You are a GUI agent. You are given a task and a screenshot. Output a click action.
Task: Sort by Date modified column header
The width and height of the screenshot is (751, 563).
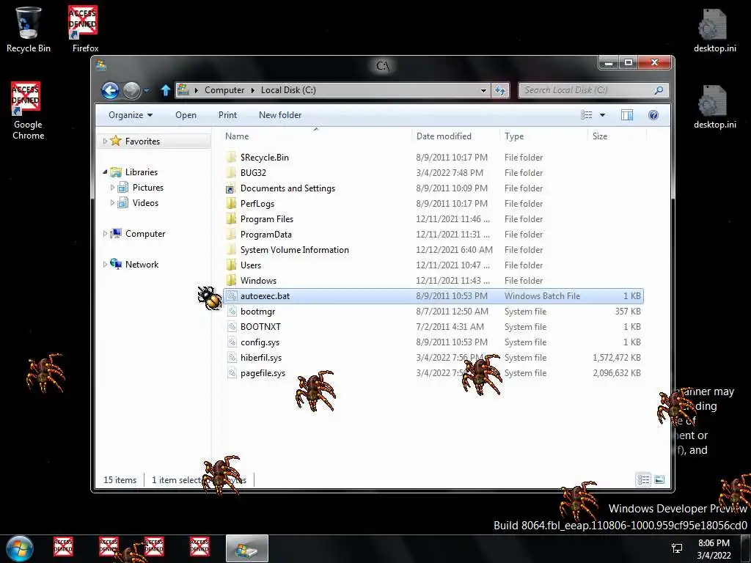455,136
